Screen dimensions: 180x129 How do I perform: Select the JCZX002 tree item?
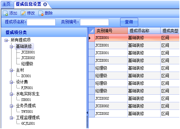(28, 58)
